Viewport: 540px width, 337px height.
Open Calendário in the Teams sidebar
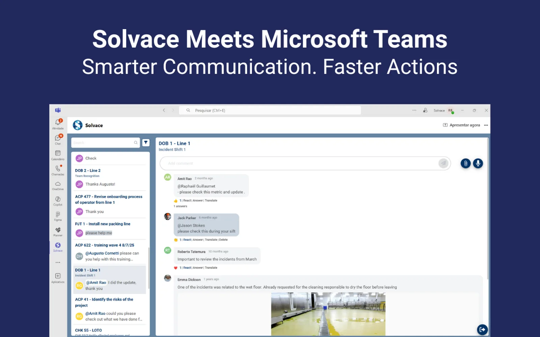point(58,155)
